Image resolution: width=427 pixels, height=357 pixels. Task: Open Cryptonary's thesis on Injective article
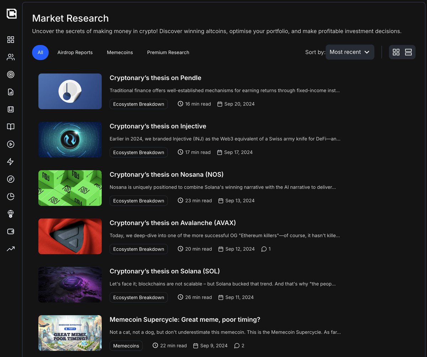point(158,126)
